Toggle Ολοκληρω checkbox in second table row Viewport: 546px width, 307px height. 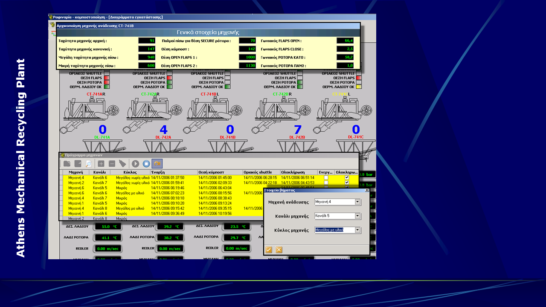pyautogui.click(x=347, y=182)
